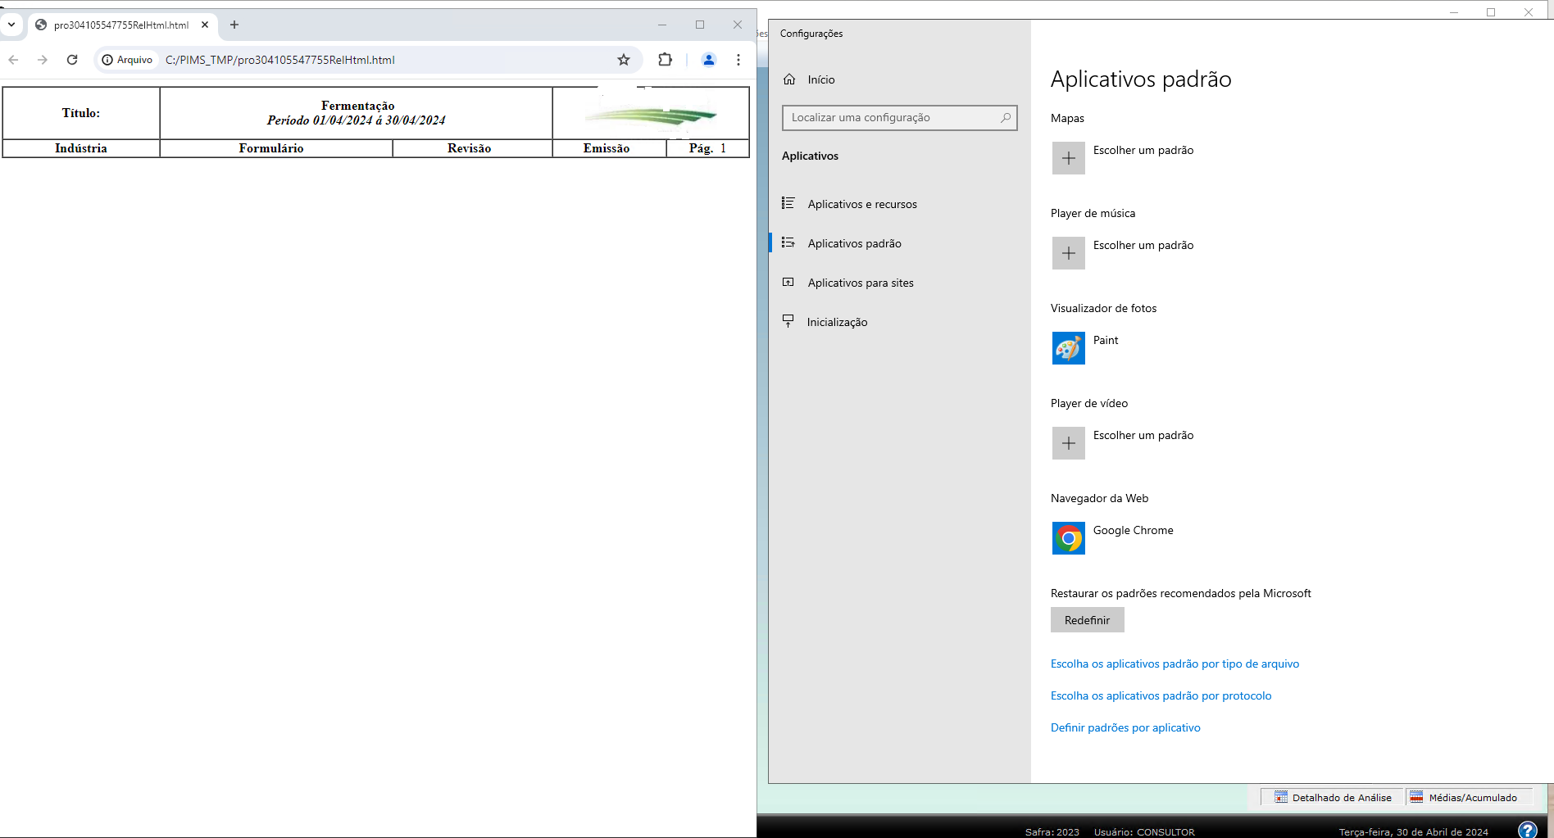Click the Arquivo site info chip
This screenshot has height=838, width=1554.
point(127,60)
